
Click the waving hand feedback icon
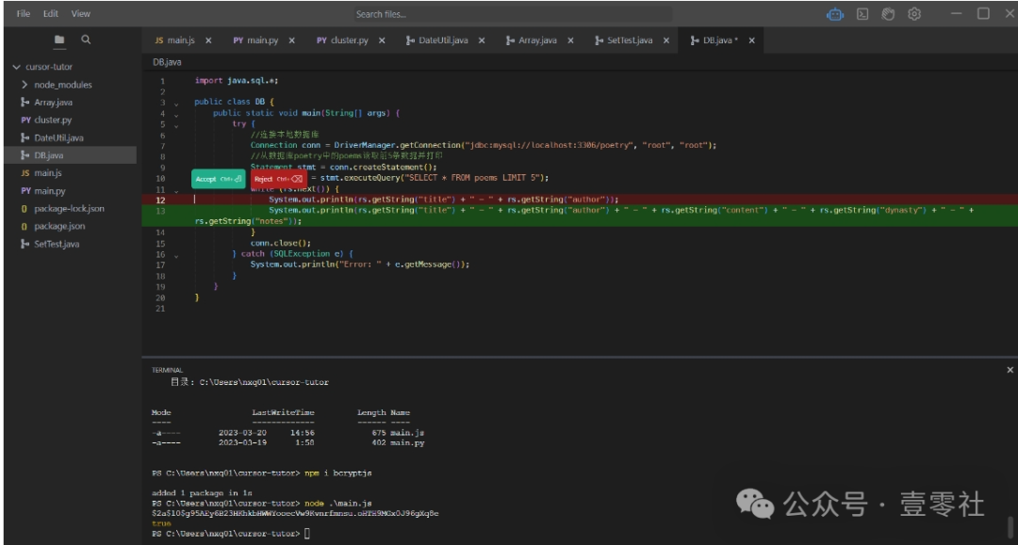pyautogui.click(x=887, y=14)
